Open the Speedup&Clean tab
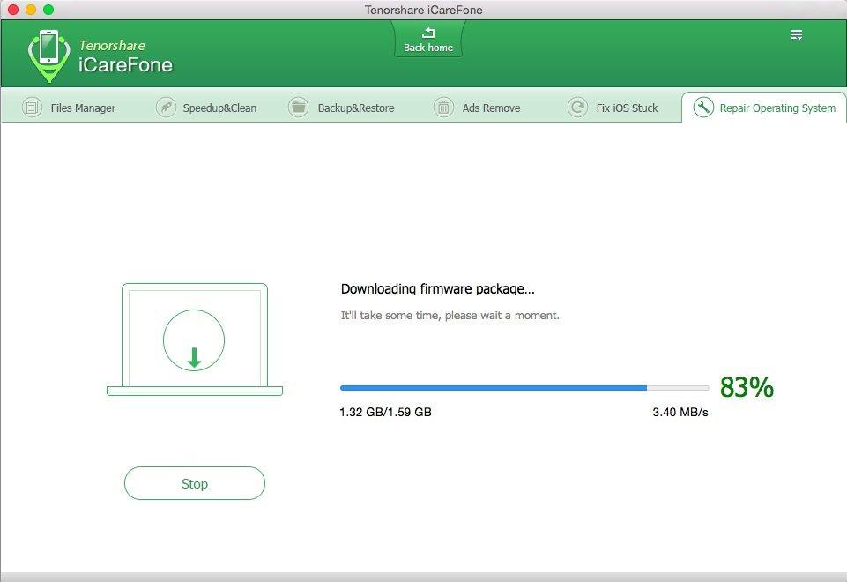This screenshot has height=582, width=847. tap(206, 108)
